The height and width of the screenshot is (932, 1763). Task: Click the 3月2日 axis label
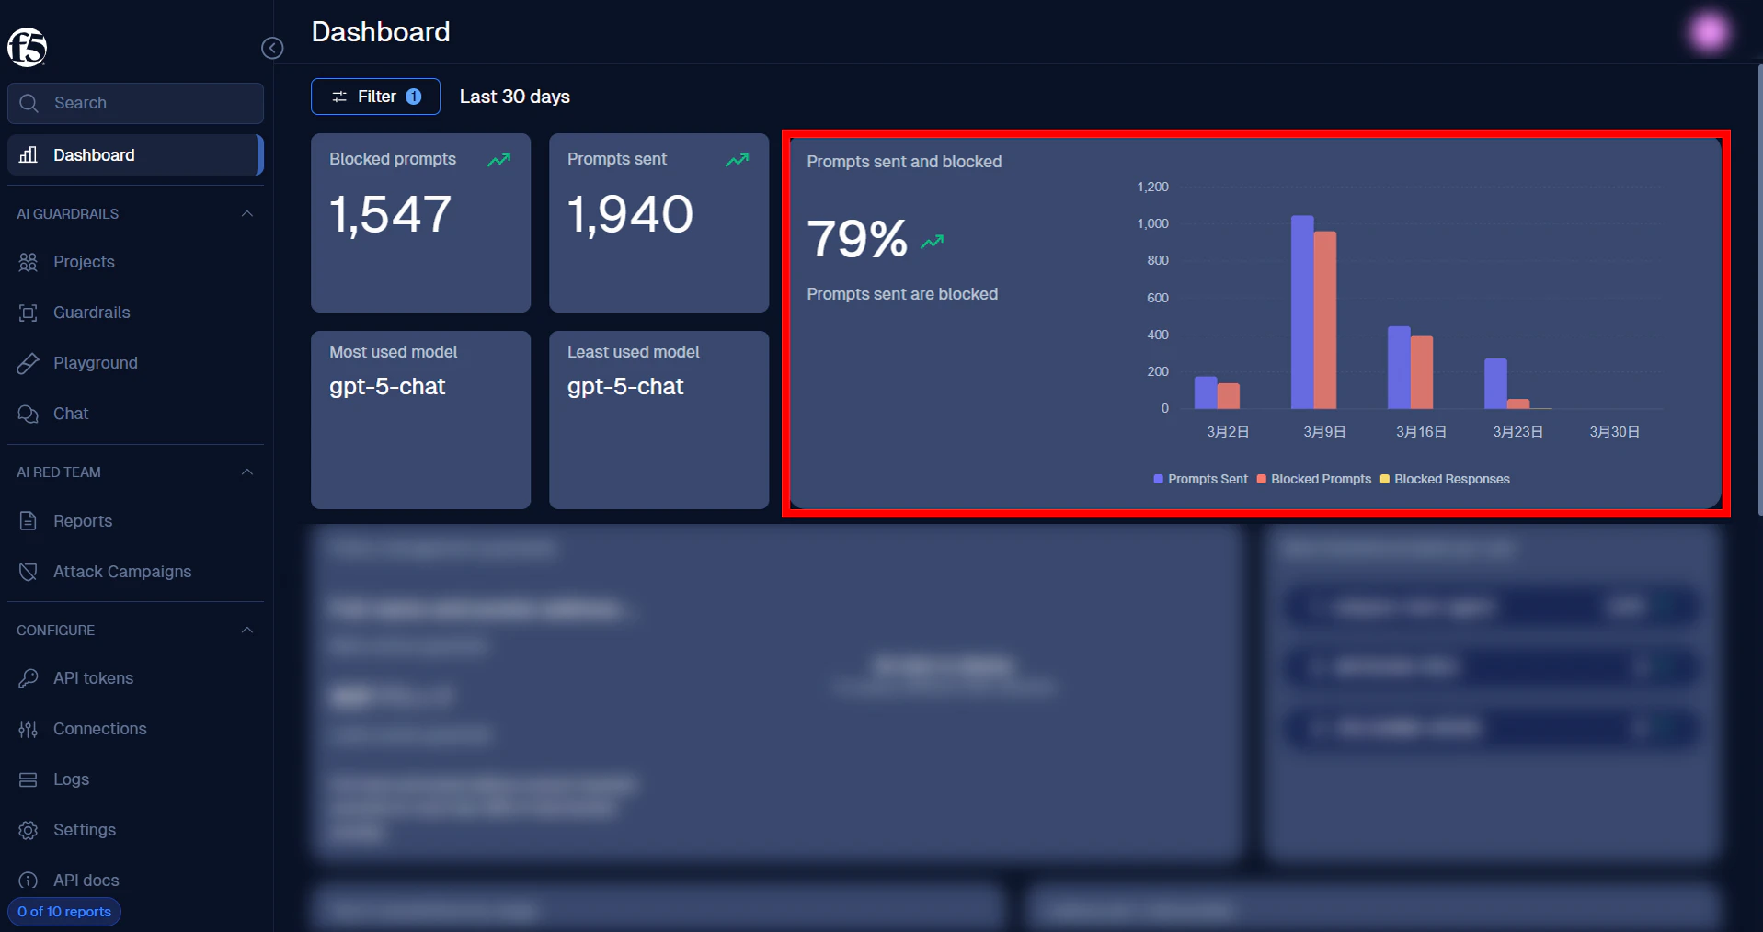coord(1228,431)
